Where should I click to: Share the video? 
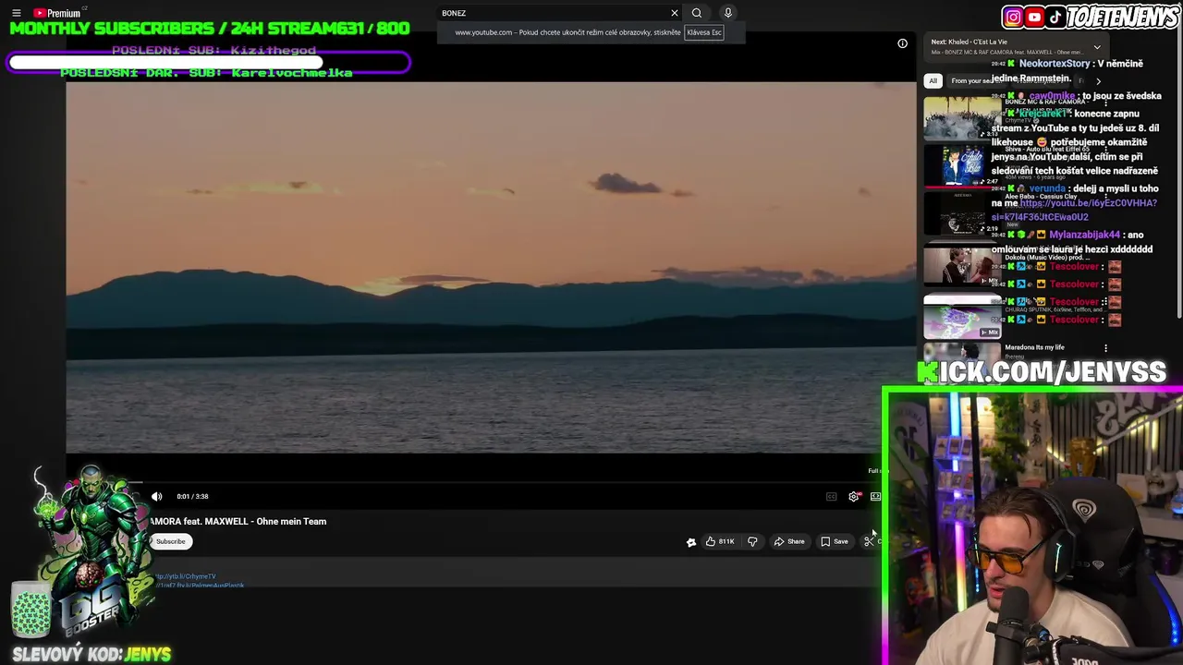pyautogui.click(x=789, y=541)
